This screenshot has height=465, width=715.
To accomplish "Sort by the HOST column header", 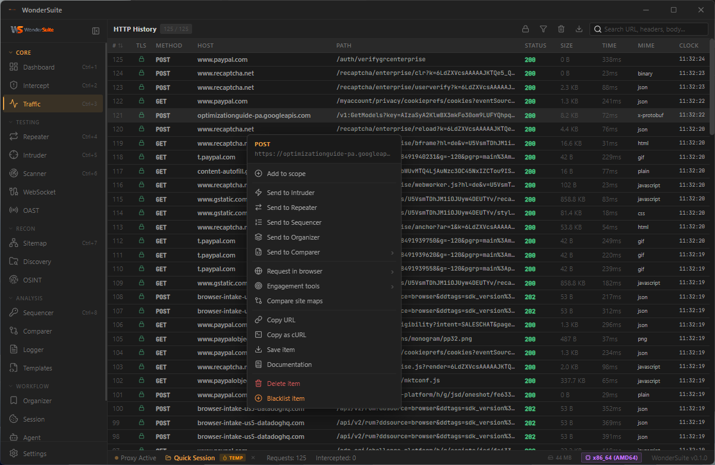I will 205,46.
